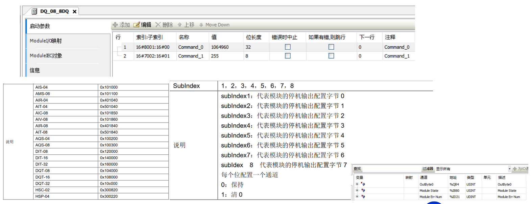Viewport: 532px width, 204px height.
Task: Click the Move Down button label
Action: tap(217, 25)
